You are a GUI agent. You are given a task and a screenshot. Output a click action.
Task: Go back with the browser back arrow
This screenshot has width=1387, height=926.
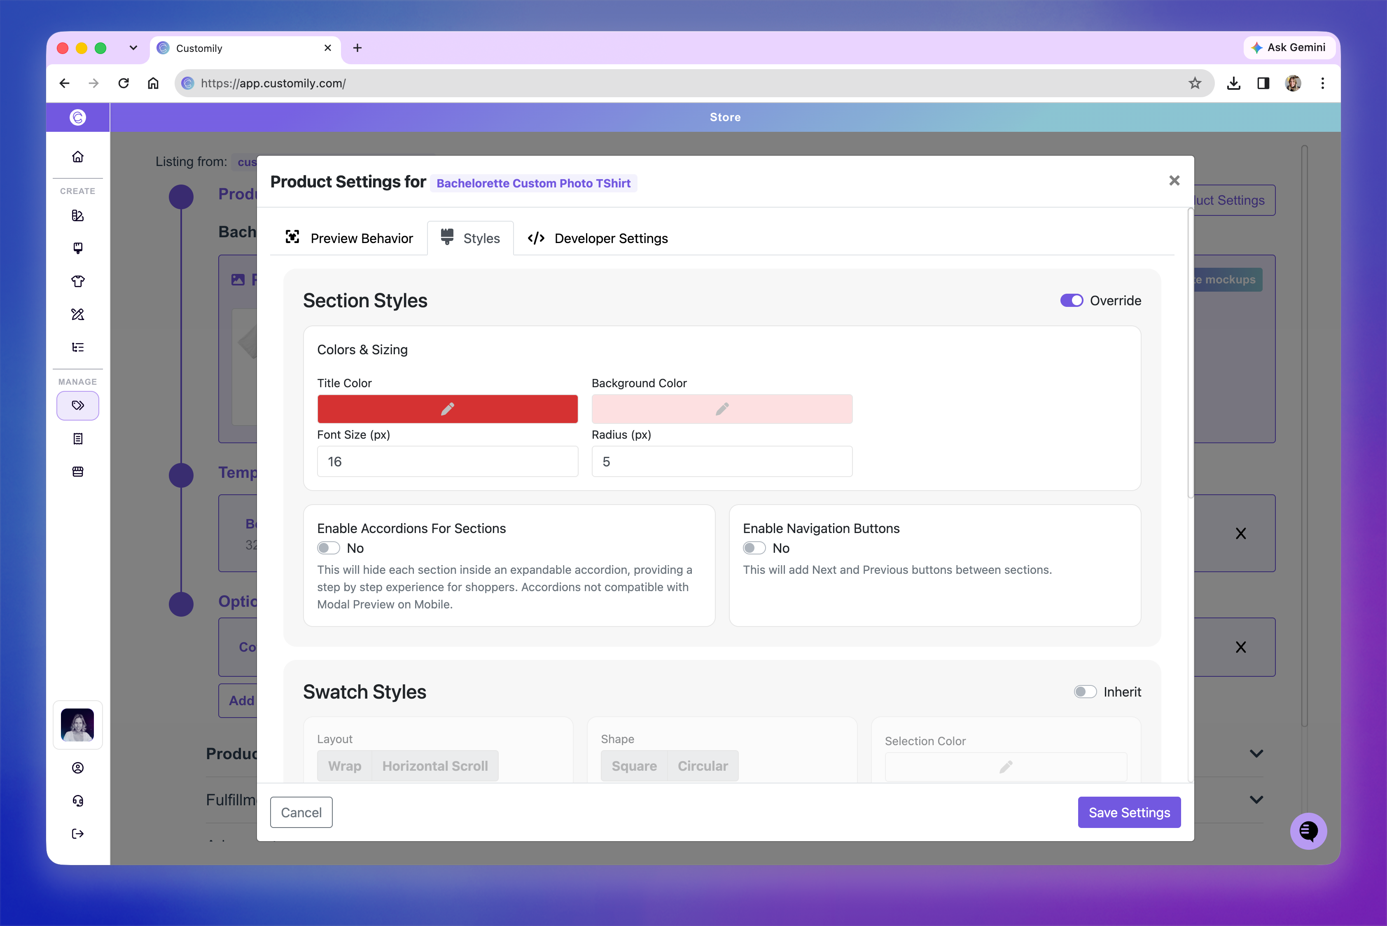click(64, 83)
